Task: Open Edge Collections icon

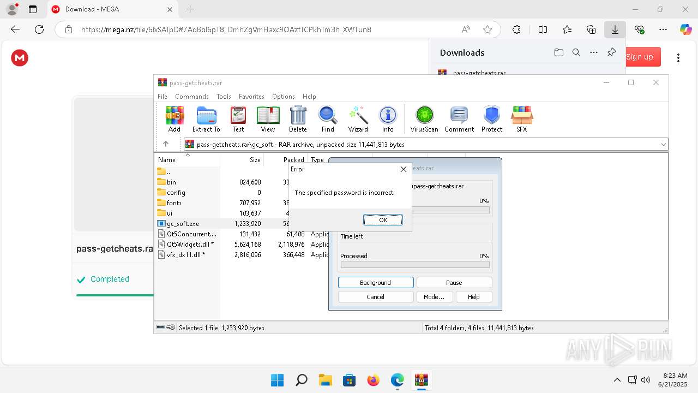Action: click(591, 29)
